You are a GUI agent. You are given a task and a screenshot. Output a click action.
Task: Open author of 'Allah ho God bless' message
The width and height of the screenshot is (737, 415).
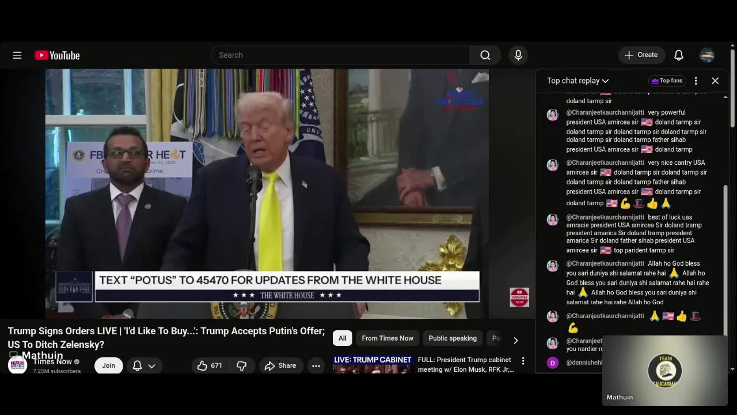(x=605, y=263)
